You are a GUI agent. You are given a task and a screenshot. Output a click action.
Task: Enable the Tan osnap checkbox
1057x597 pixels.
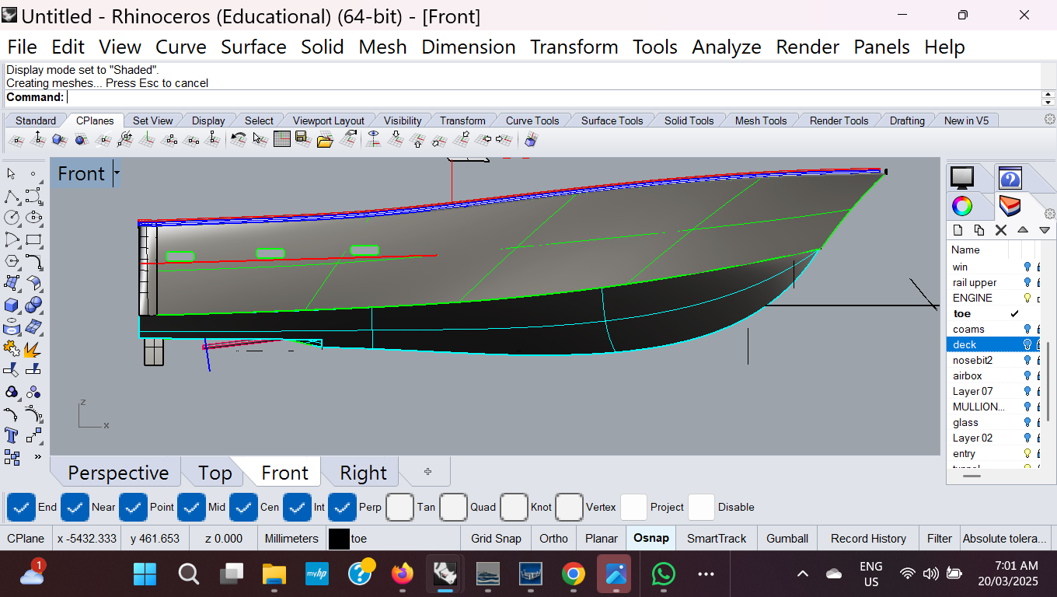click(x=399, y=507)
